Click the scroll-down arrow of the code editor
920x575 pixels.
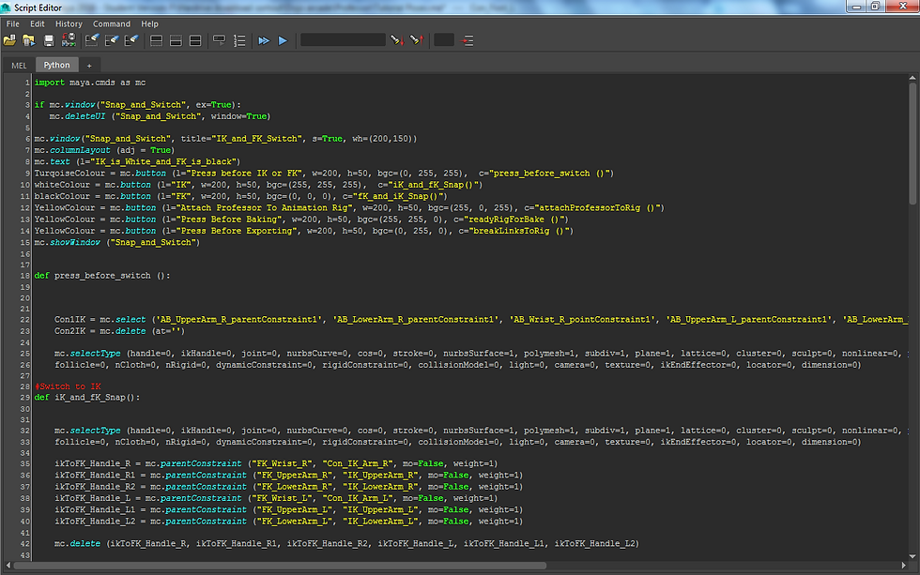pyautogui.click(x=912, y=556)
